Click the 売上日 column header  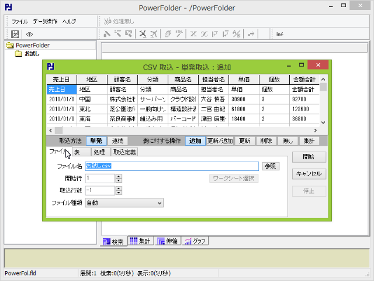[61, 80]
